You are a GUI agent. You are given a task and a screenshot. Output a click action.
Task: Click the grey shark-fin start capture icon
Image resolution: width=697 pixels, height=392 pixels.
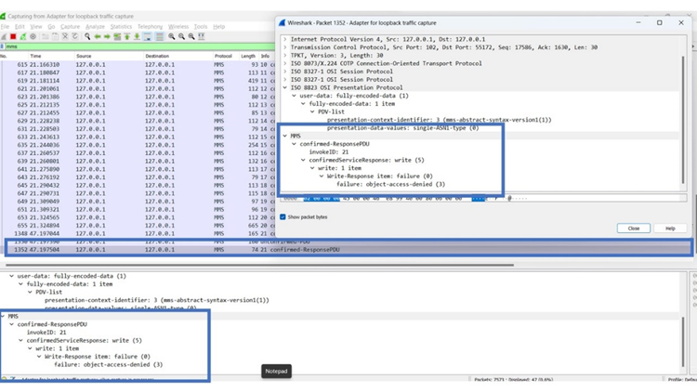coord(4,36)
